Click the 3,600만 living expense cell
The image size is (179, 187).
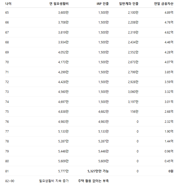pos(63,12)
